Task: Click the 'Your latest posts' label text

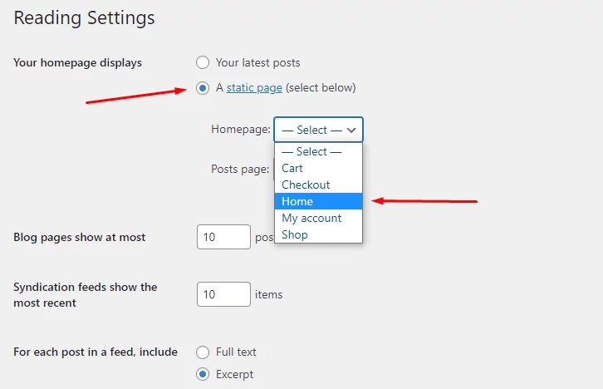Action: tap(258, 62)
